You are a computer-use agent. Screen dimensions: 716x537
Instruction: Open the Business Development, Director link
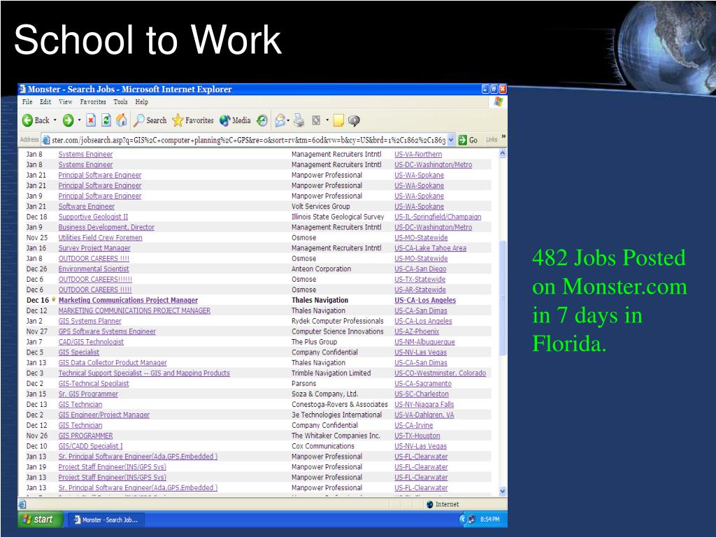click(x=106, y=227)
